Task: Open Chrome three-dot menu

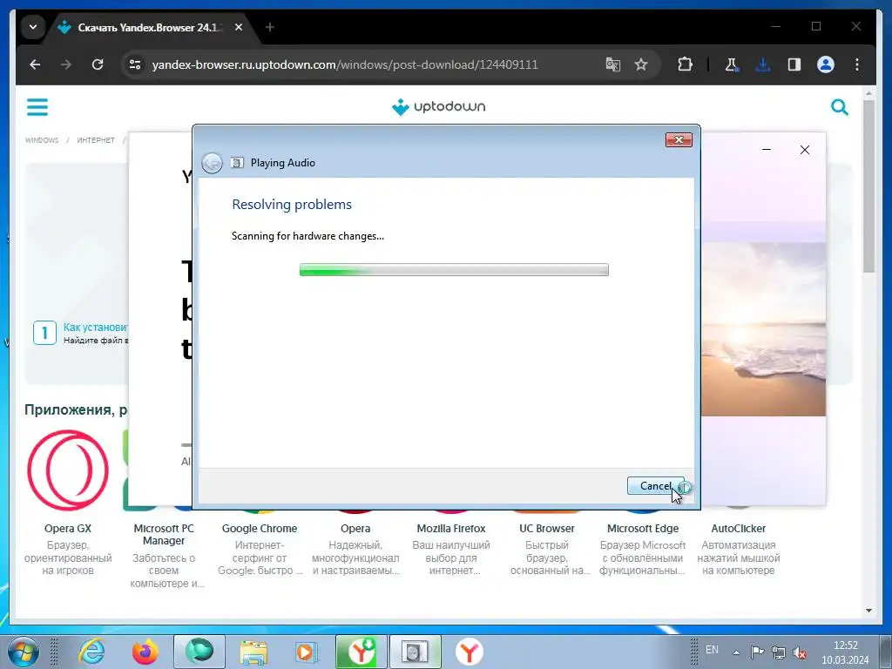Action: [857, 64]
